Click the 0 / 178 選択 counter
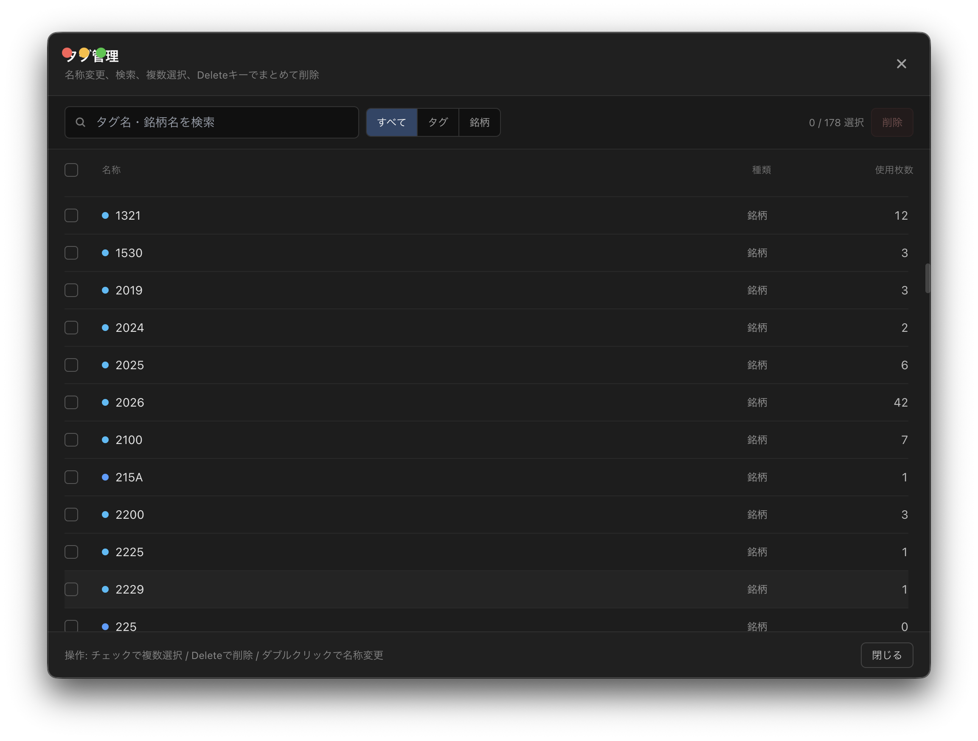Image resolution: width=978 pixels, height=741 pixels. [836, 123]
